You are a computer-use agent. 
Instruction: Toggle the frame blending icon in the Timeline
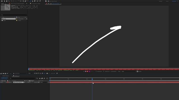pyautogui.click(x=42, y=78)
